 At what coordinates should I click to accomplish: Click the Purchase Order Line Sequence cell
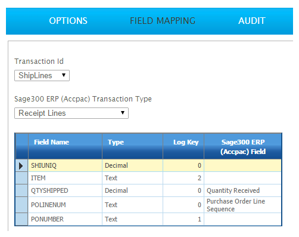242,205
